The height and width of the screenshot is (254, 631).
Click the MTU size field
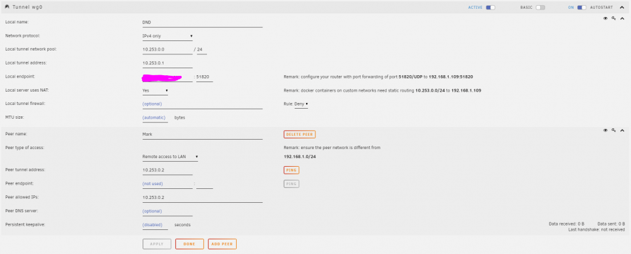click(155, 118)
